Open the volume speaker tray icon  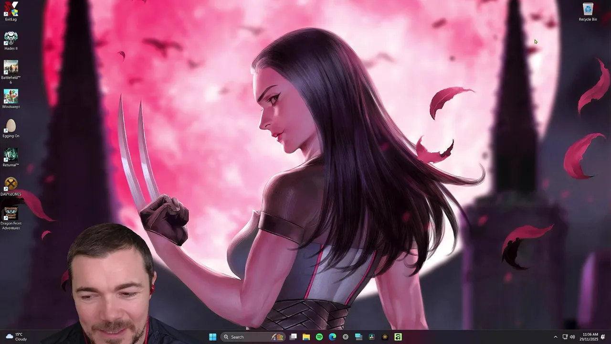point(572,337)
